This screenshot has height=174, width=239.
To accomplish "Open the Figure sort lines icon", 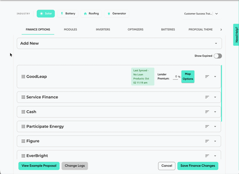I will [207, 141].
